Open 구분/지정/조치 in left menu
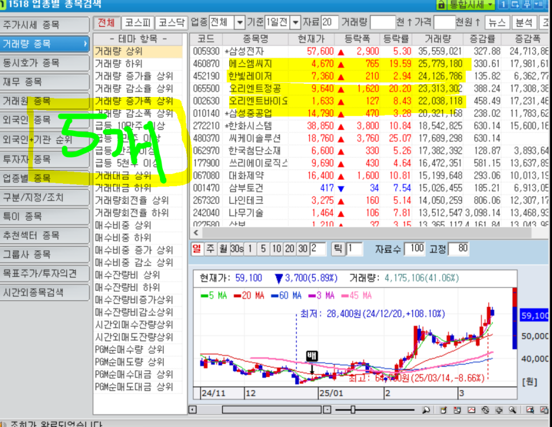This screenshot has height=427, width=552. pyautogui.click(x=45, y=198)
